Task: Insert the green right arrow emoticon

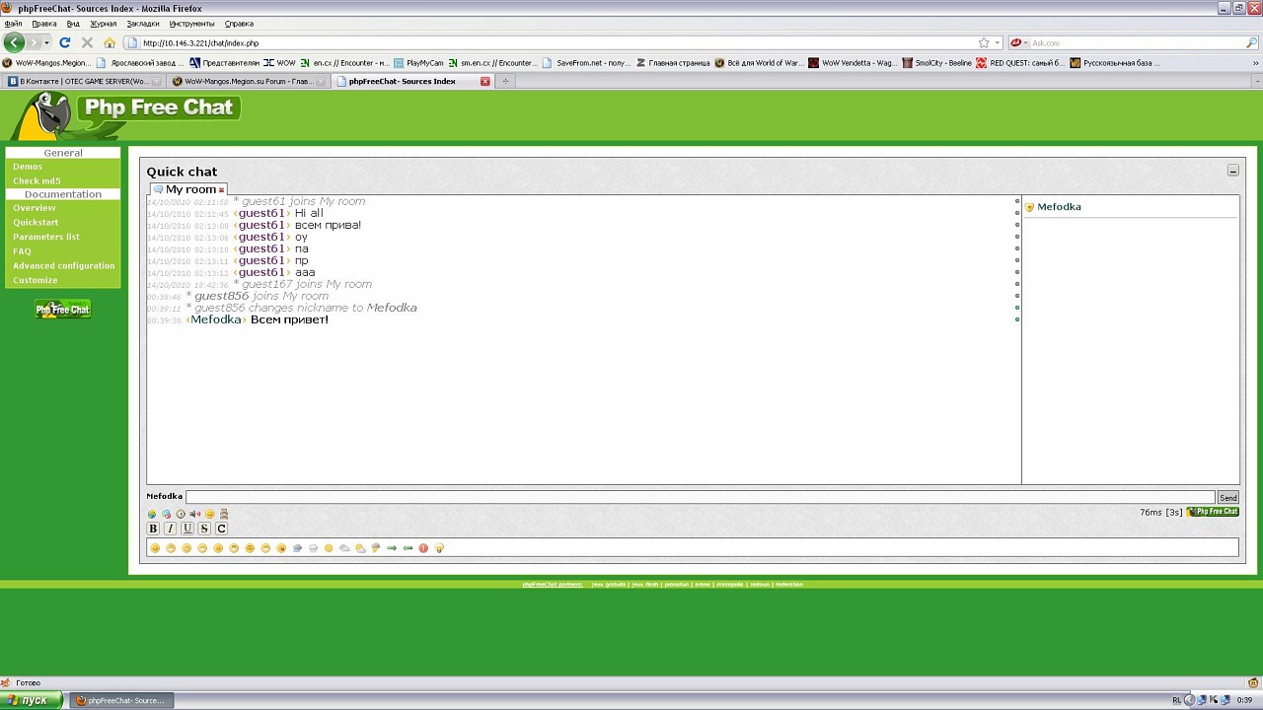Action: click(x=392, y=548)
